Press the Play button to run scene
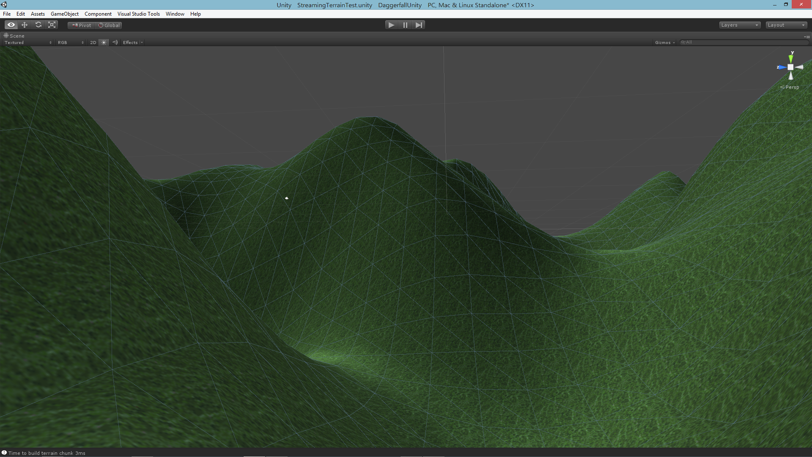Image resolution: width=812 pixels, height=457 pixels. (391, 25)
